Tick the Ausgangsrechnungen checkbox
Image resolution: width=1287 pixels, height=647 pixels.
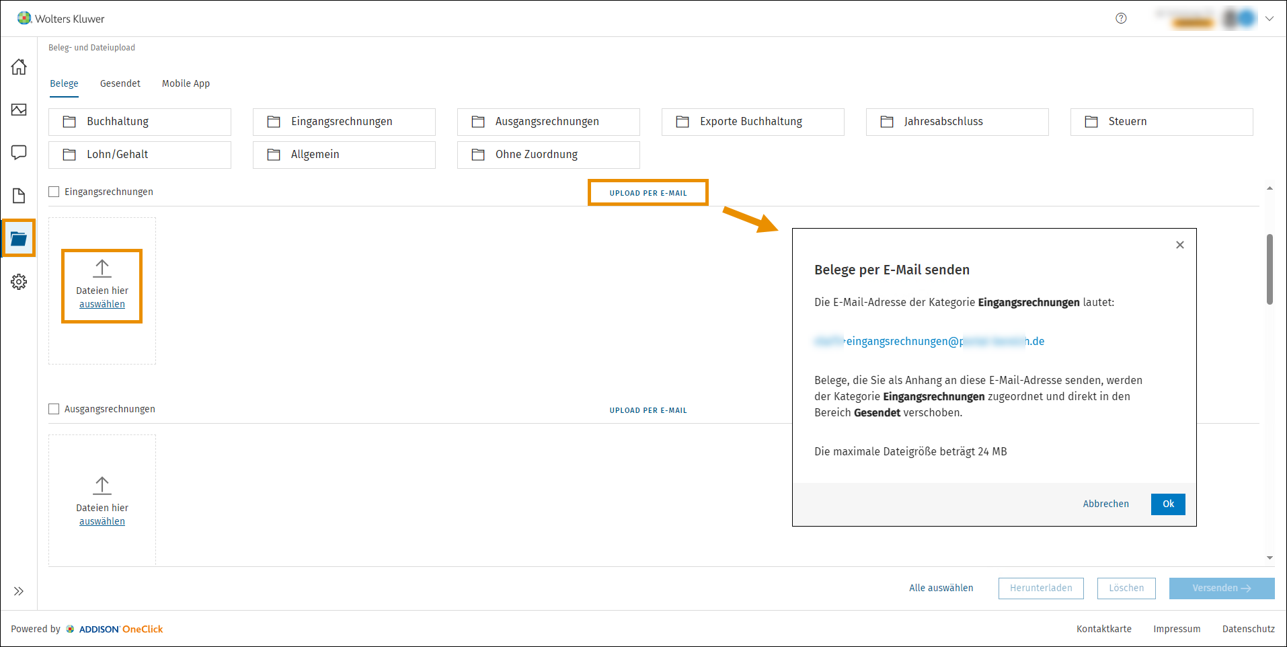tap(54, 409)
